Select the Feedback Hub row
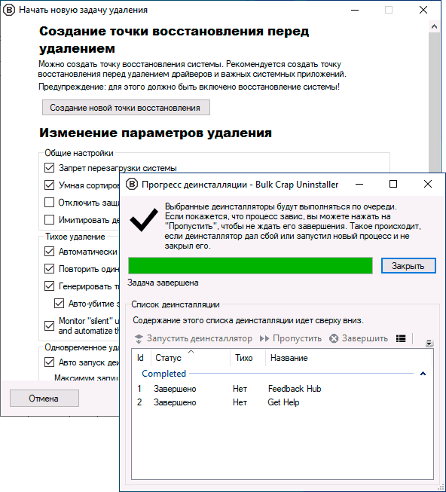446x492 pixels. (x=282, y=389)
